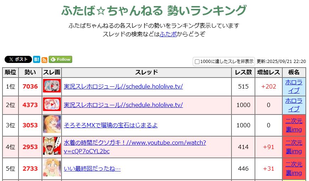Select thumbnail for the 5th ranked thread
The image size is (309, 181).
coord(52,168)
